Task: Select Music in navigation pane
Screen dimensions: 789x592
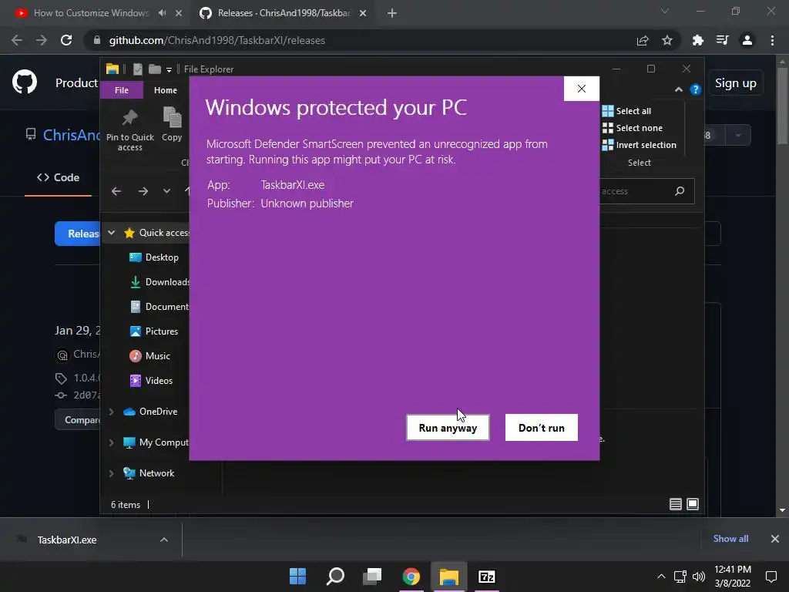Action: [x=150, y=356]
